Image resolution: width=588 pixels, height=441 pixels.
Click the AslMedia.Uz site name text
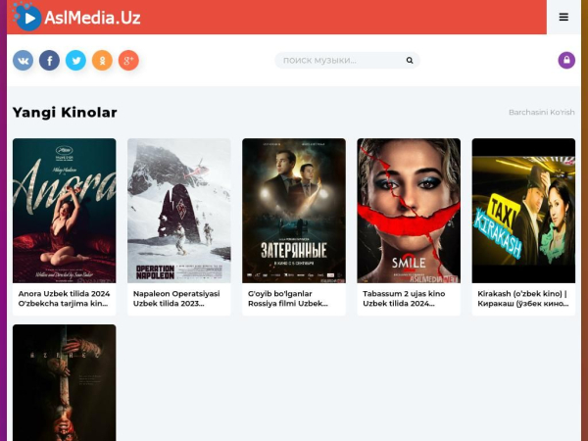(x=92, y=18)
